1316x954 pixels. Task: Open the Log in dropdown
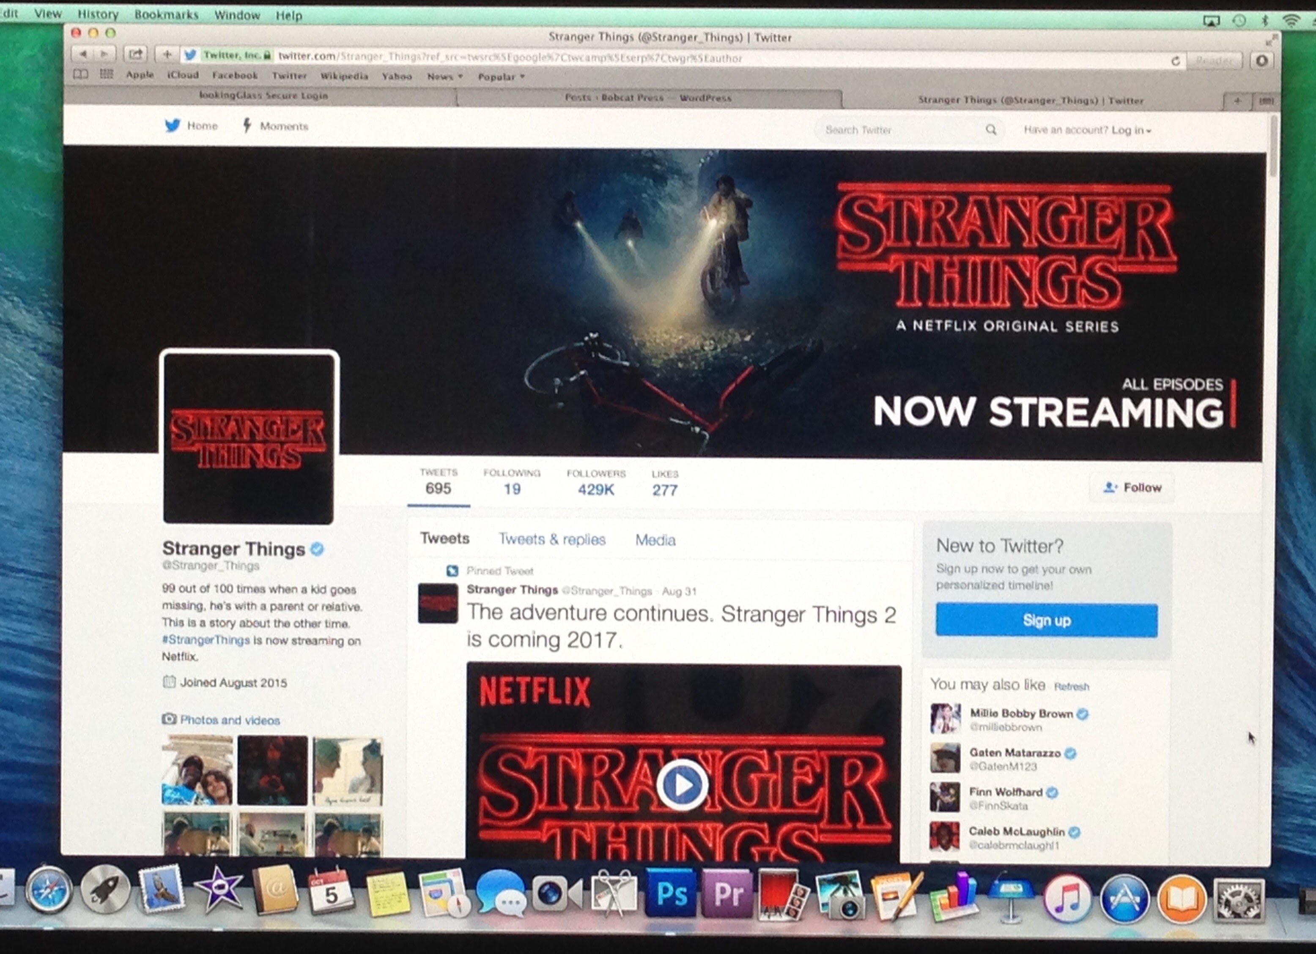coord(1131,130)
